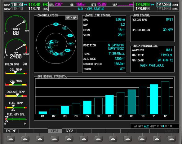This screenshot has height=144, width=182.
Task: Click the NAV1 standby frequency 110.30
Action: [x=17, y=5]
